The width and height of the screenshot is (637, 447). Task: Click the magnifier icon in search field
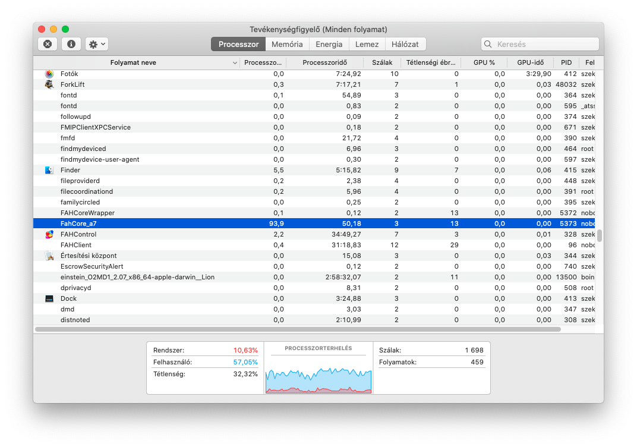click(488, 45)
